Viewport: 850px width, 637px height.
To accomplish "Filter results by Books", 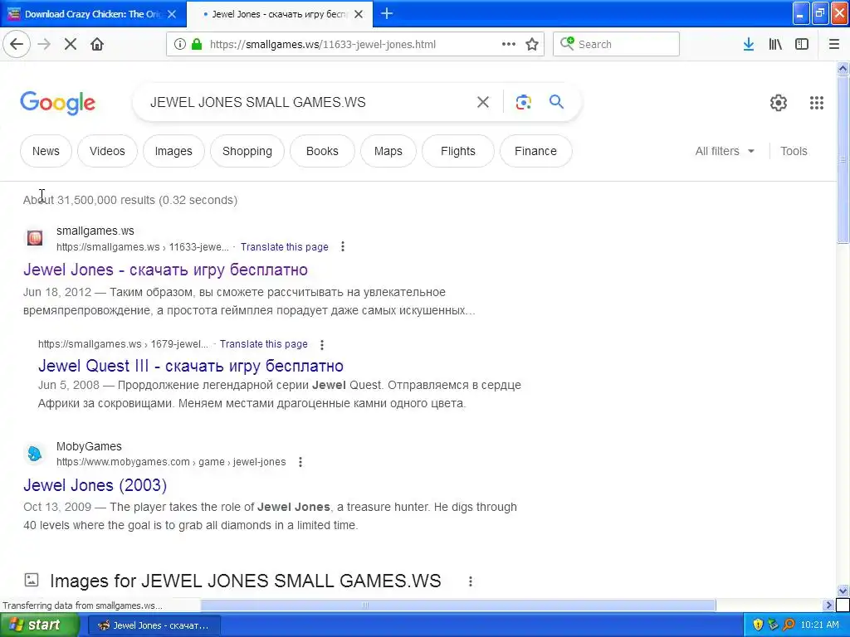I will click(322, 151).
